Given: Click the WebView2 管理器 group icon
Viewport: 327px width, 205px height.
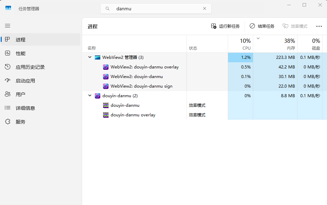Looking at the screenshot, I should [x=98, y=57].
